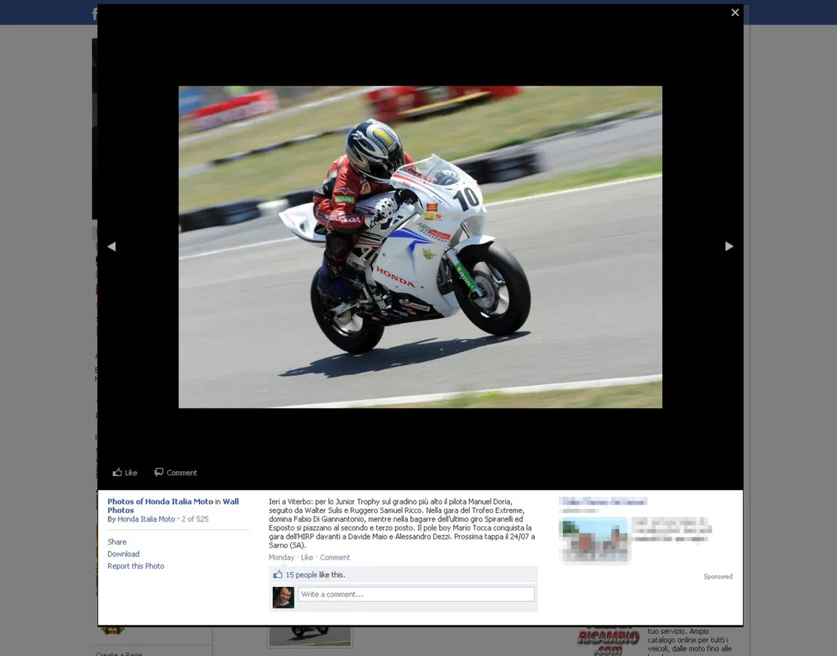
Task: Click Comment with speech bubble under photo
Action: (x=176, y=472)
